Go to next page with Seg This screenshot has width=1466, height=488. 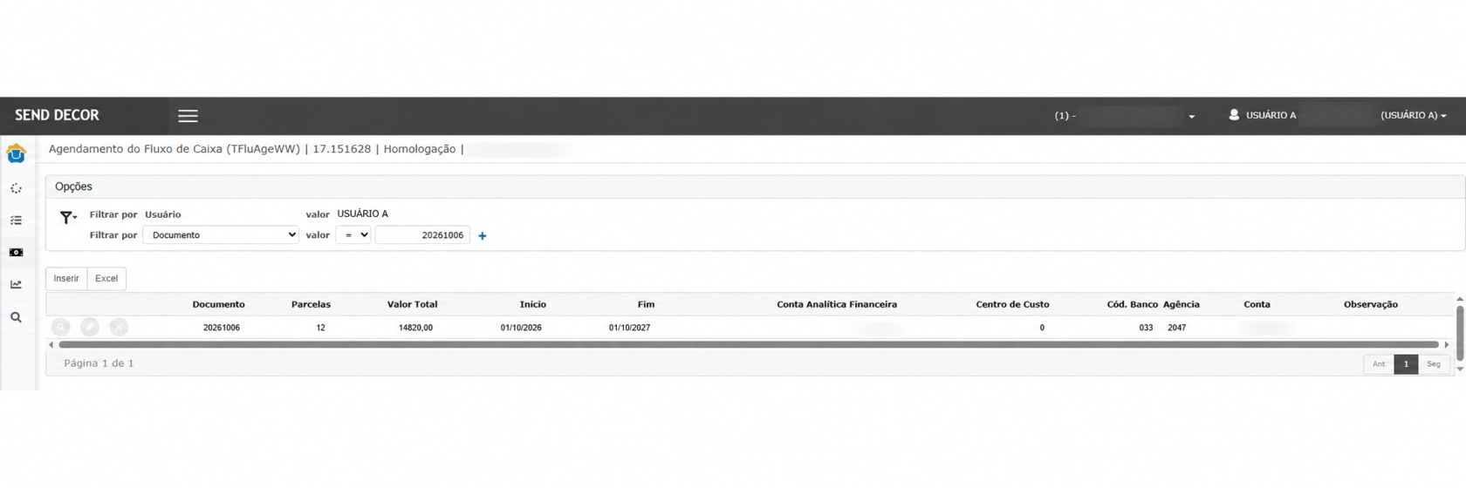point(1434,364)
